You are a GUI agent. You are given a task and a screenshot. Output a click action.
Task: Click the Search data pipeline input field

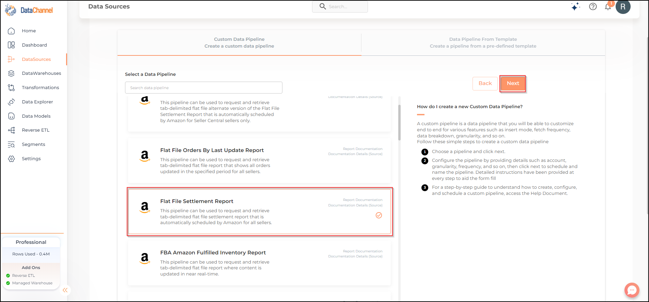coord(204,88)
